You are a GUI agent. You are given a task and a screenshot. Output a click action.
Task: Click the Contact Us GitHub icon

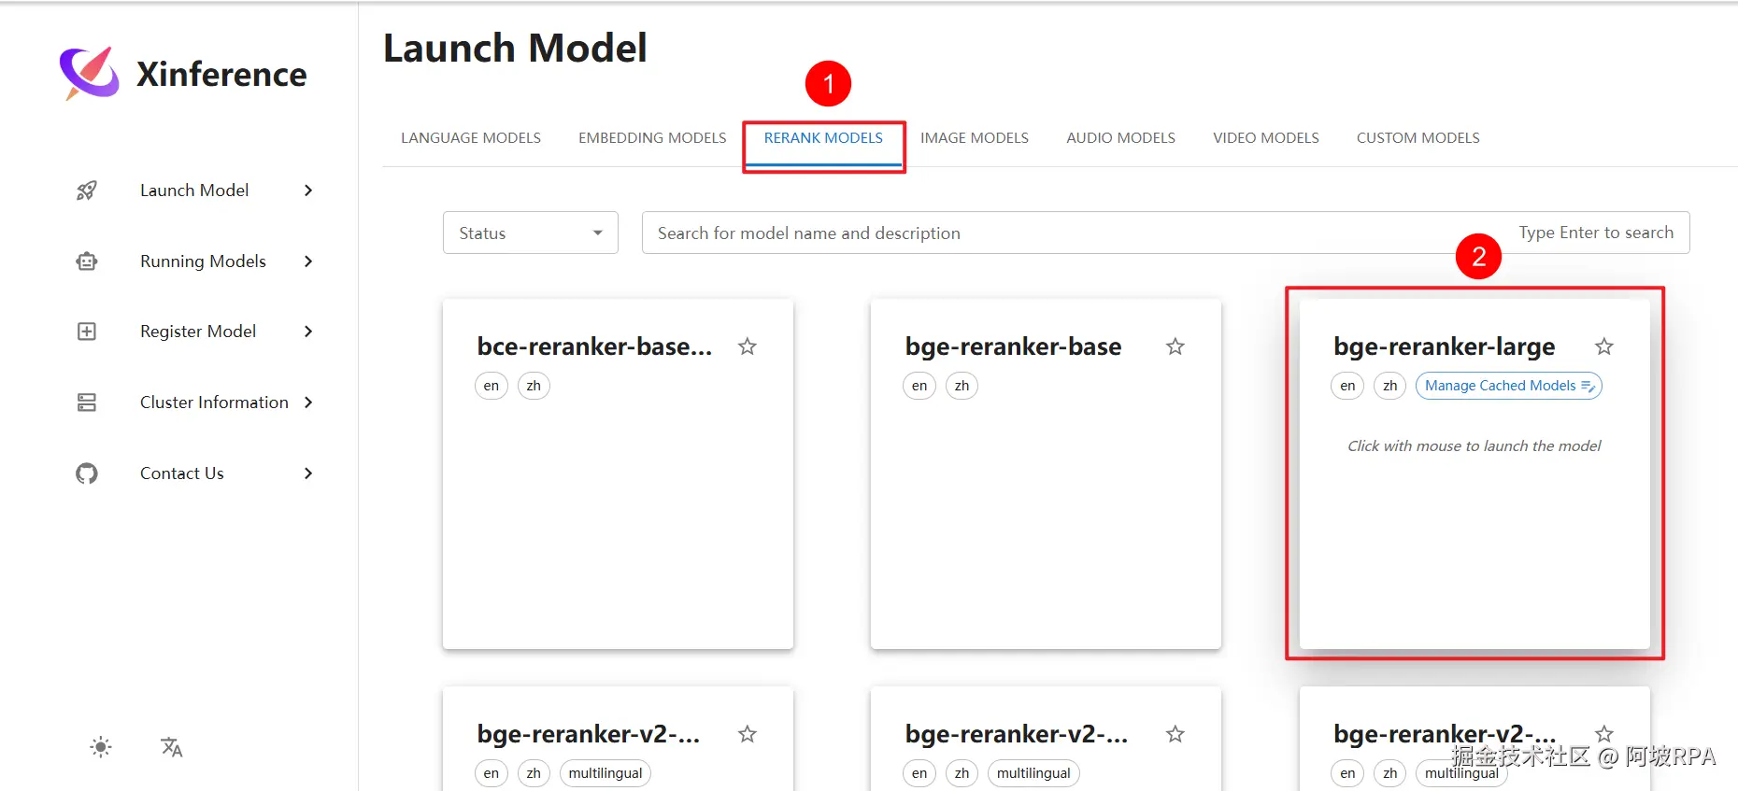(x=87, y=473)
